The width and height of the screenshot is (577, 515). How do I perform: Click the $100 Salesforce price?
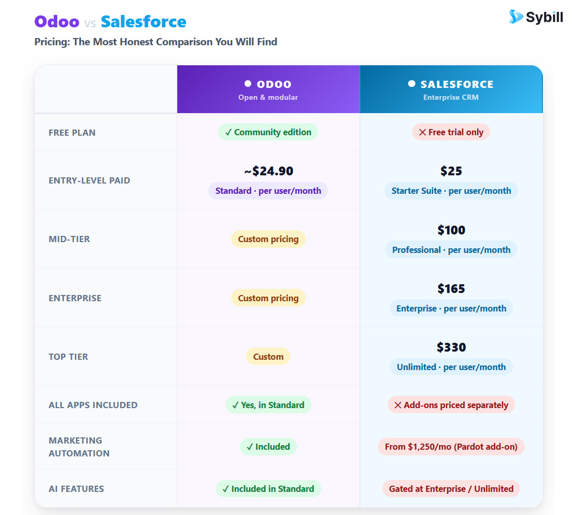(x=451, y=230)
